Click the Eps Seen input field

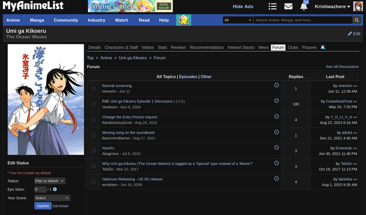tap(40, 189)
